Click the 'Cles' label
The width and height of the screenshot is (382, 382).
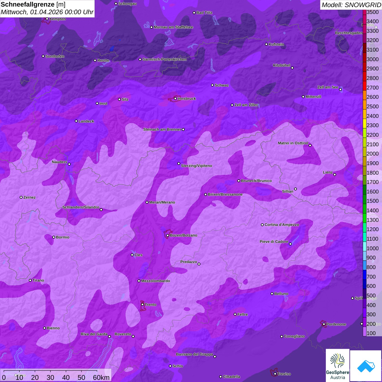[138, 255]
